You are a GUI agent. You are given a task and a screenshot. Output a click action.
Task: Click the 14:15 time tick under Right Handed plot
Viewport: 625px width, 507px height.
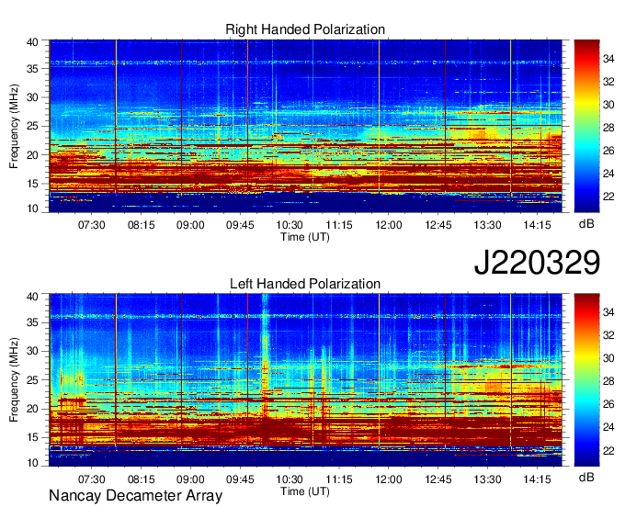537,225
